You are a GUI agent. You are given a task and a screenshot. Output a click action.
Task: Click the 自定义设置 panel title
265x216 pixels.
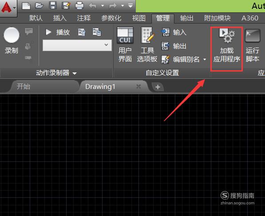pyautogui.click(x=162, y=73)
